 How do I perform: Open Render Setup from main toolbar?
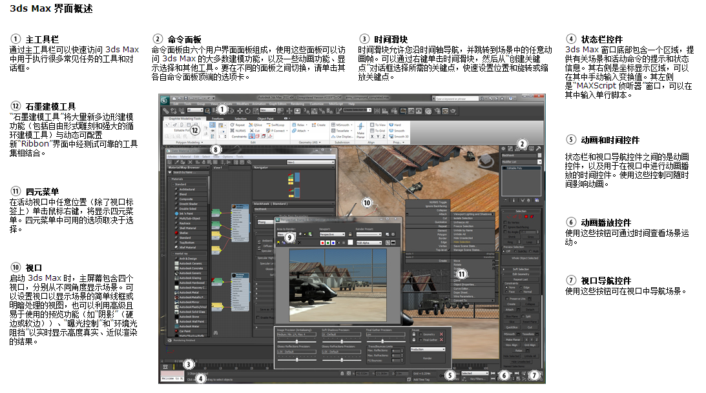point(437,110)
